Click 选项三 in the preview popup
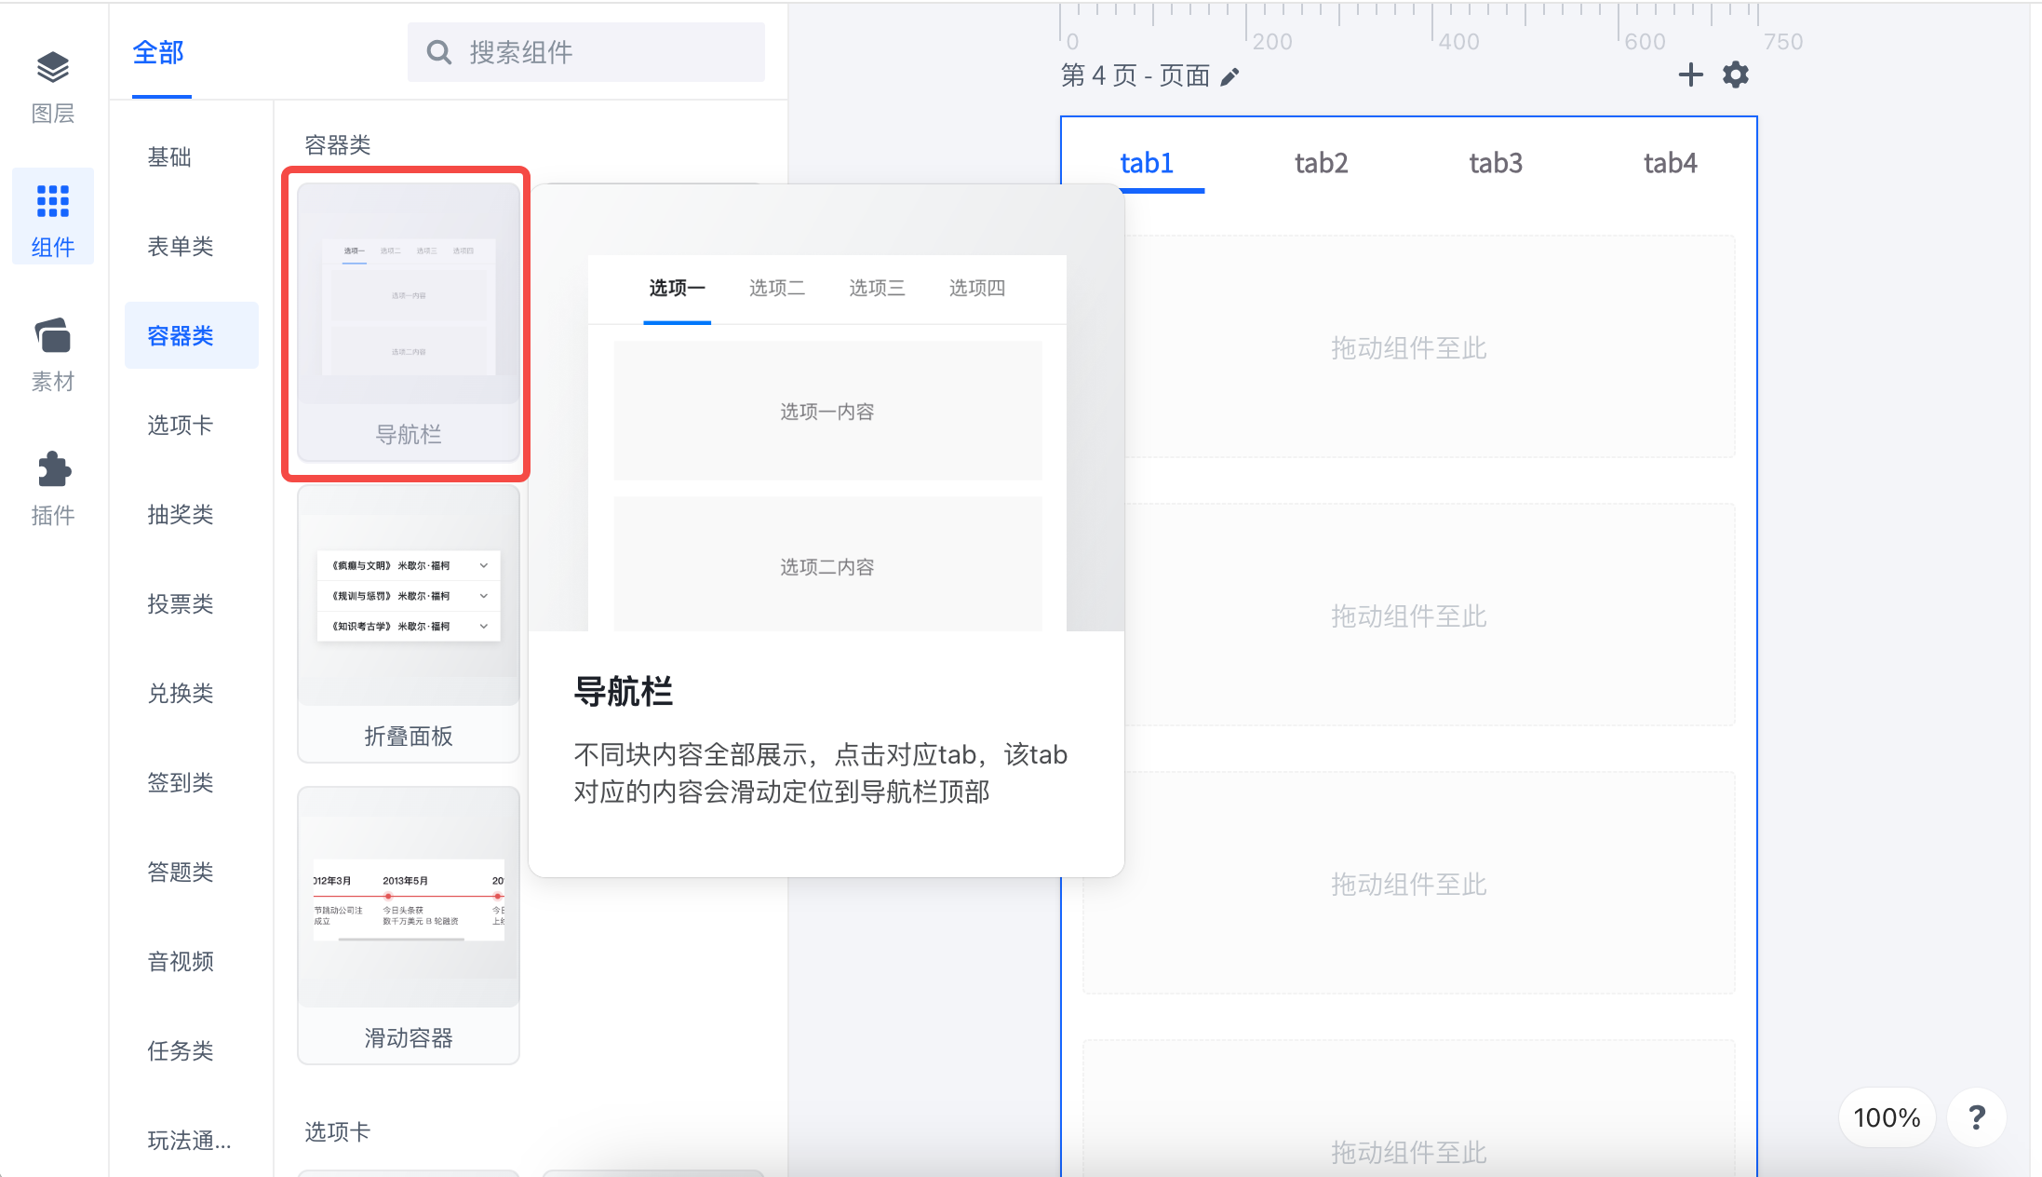The width and height of the screenshot is (2042, 1177). [x=877, y=288]
